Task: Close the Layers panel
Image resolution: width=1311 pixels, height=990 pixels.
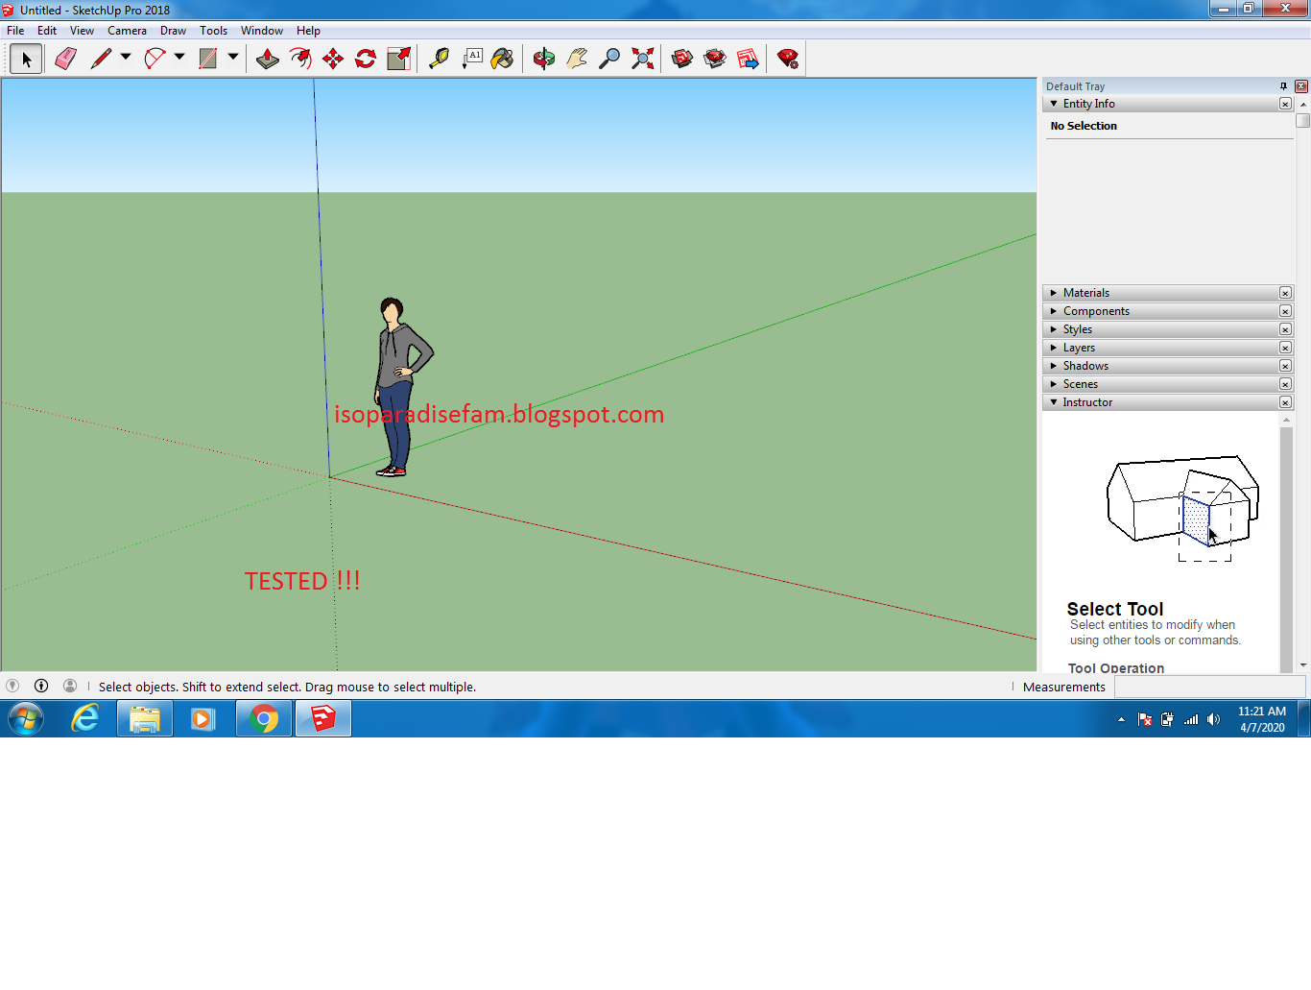Action: coord(1285,348)
